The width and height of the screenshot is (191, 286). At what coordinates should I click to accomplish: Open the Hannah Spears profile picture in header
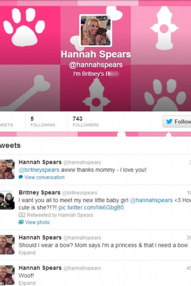pyautogui.click(x=95, y=31)
